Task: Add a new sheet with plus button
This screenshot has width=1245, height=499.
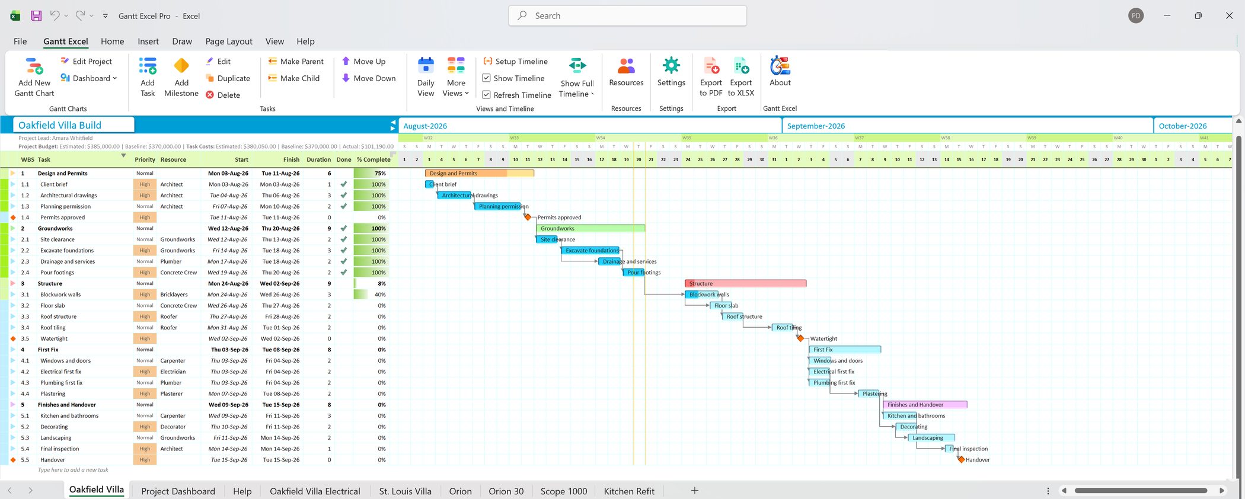Action: coord(695,491)
